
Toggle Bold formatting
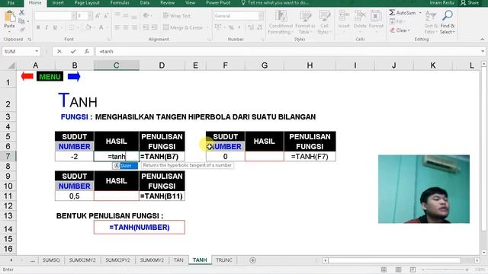(38, 27)
